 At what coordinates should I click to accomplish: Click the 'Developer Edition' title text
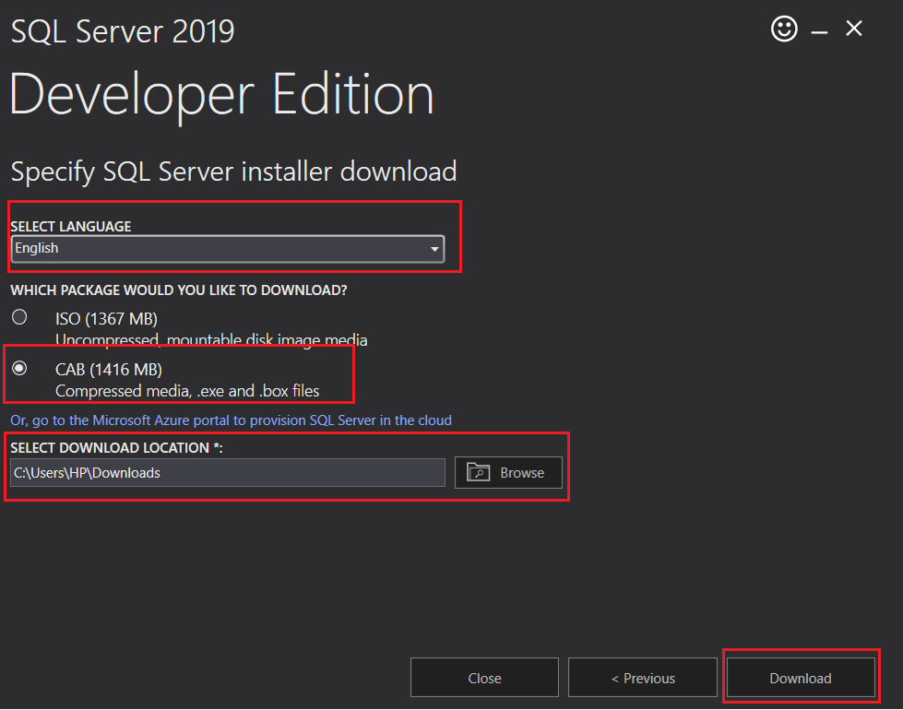tap(221, 95)
